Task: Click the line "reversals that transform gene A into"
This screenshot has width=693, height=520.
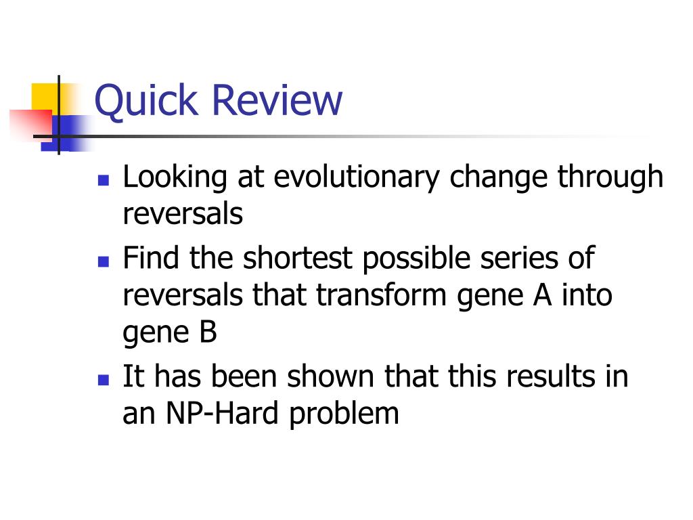Action: coord(367,295)
